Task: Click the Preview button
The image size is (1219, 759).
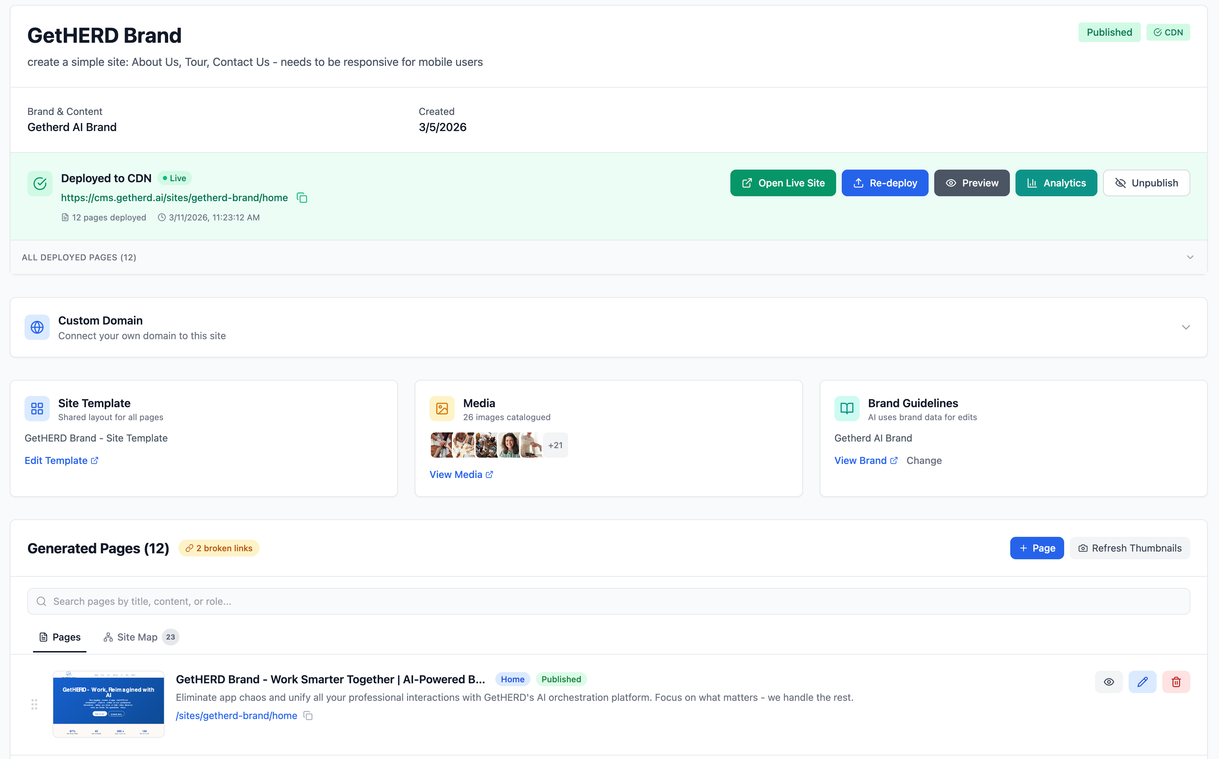Action: [972, 183]
